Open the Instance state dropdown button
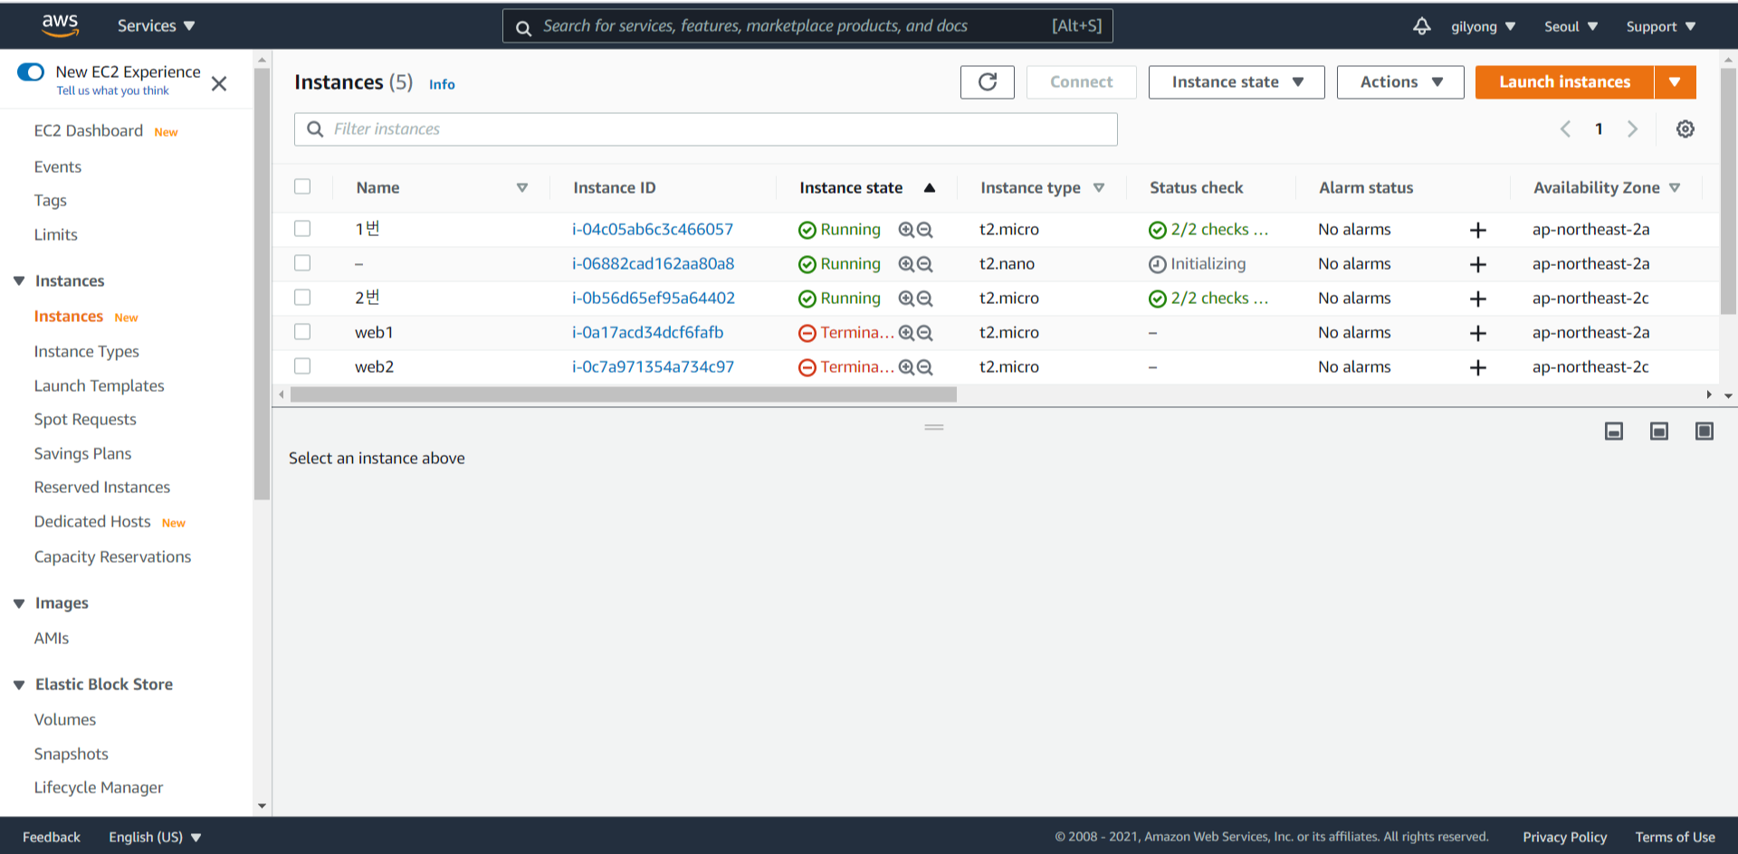The image size is (1738, 854). pos(1237,82)
